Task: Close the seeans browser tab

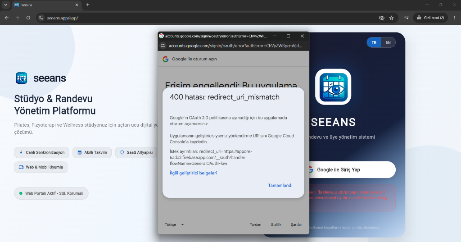Action: pos(77,5)
